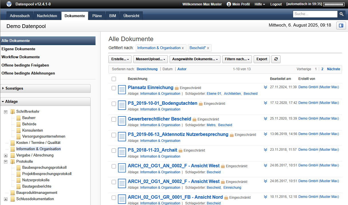The width and height of the screenshot is (348, 205).
Task: Expand details chevron for PS_2018-11-23_Archait
Action: (x=265, y=150)
